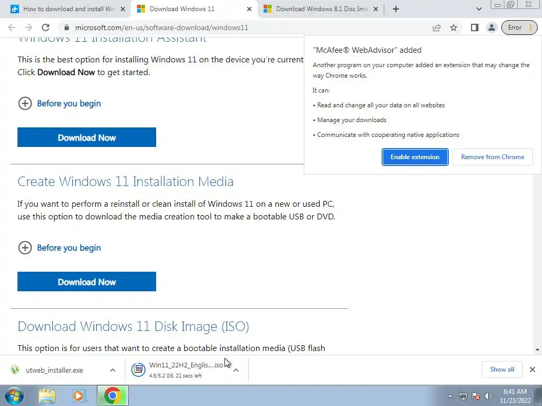This screenshot has width=542, height=406.
Task: Click ISO download progress text
Action: coord(175,376)
